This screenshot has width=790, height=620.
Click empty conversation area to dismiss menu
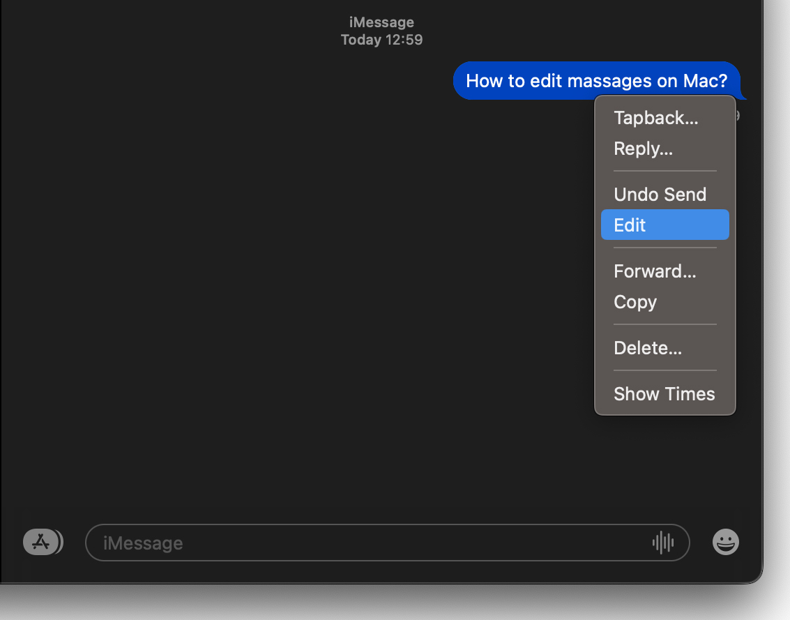point(279,279)
